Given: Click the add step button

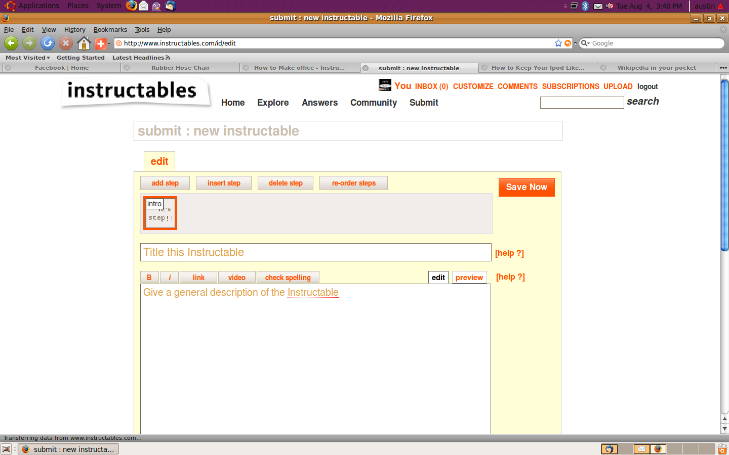Looking at the screenshot, I should 165,183.
